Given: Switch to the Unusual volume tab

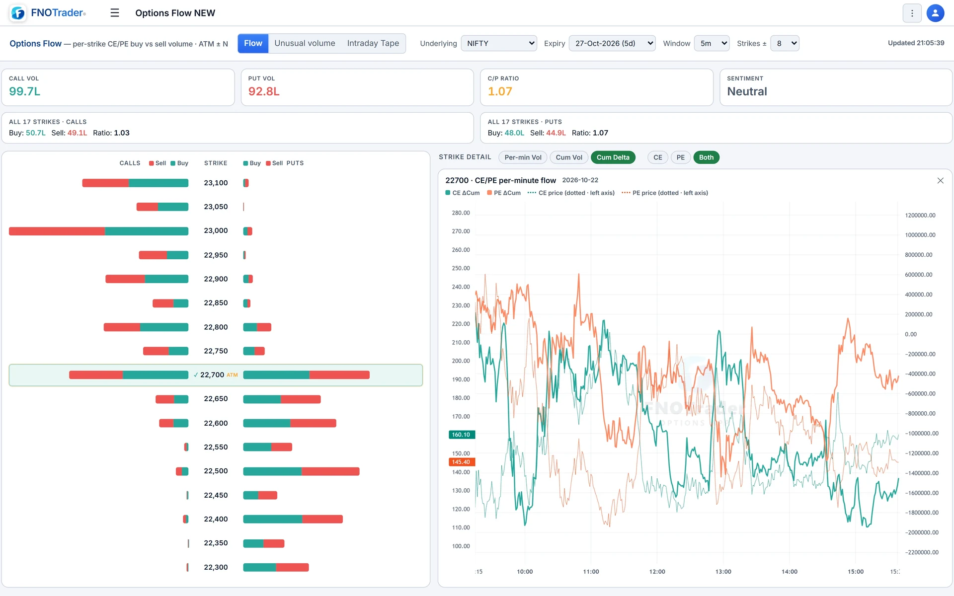Looking at the screenshot, I should pos(305,43).
